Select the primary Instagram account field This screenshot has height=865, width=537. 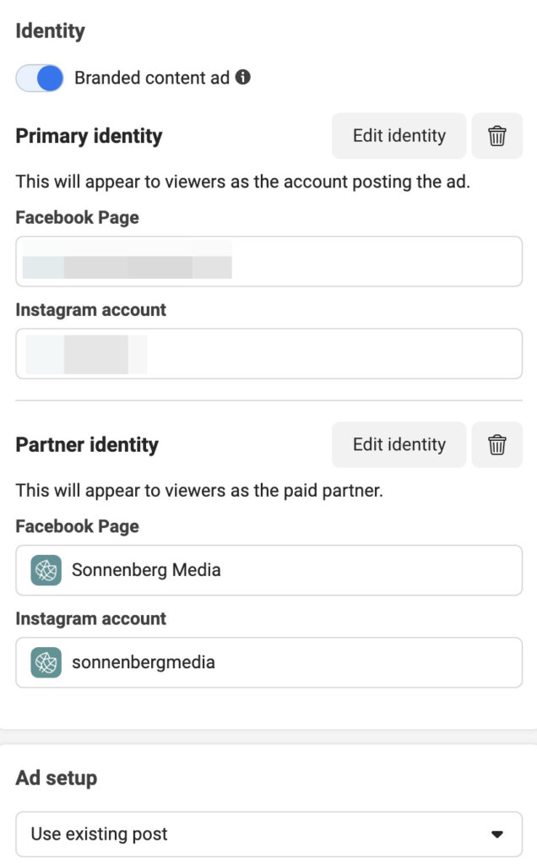point(268,354)
